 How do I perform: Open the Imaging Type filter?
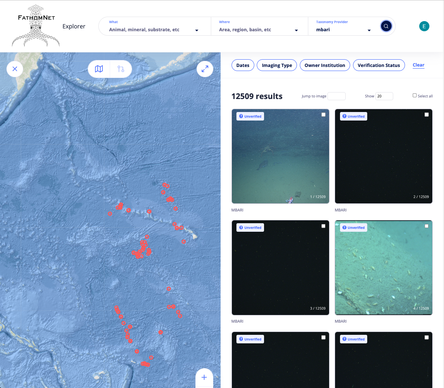(x=277, y=65)
